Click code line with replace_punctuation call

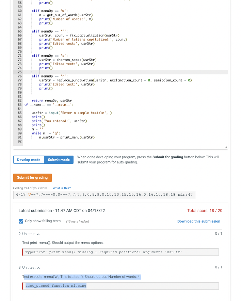(x=116, y=80)
